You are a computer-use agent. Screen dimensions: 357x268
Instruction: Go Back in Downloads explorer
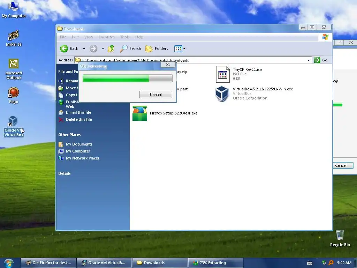tap(69, 49)
